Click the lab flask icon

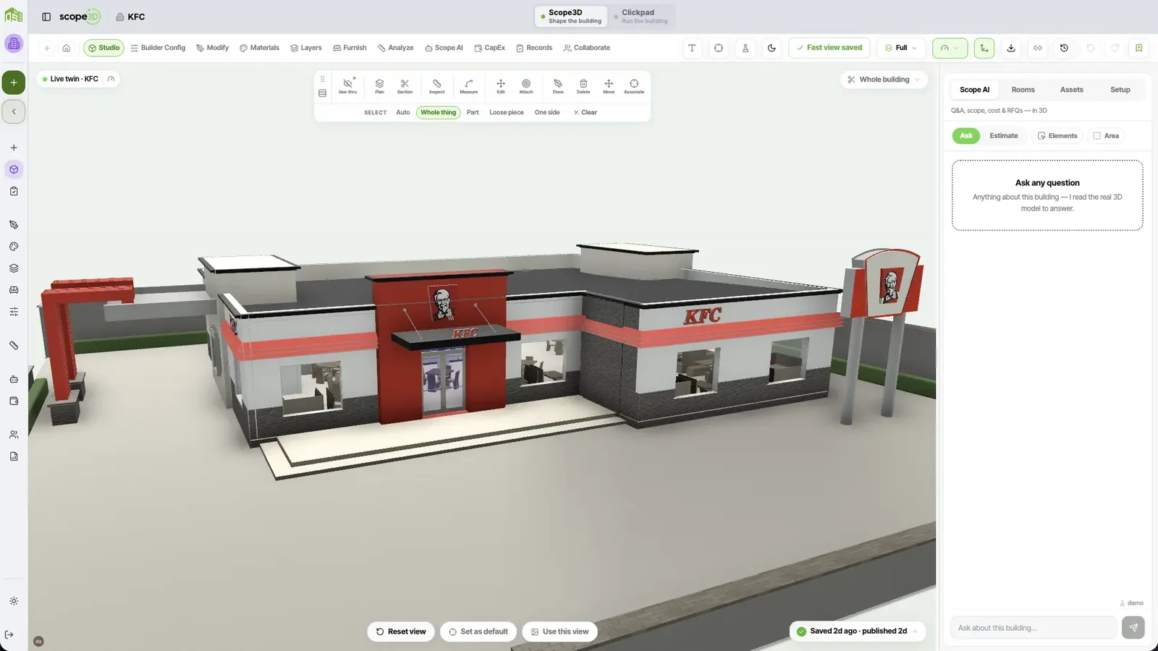745,48
